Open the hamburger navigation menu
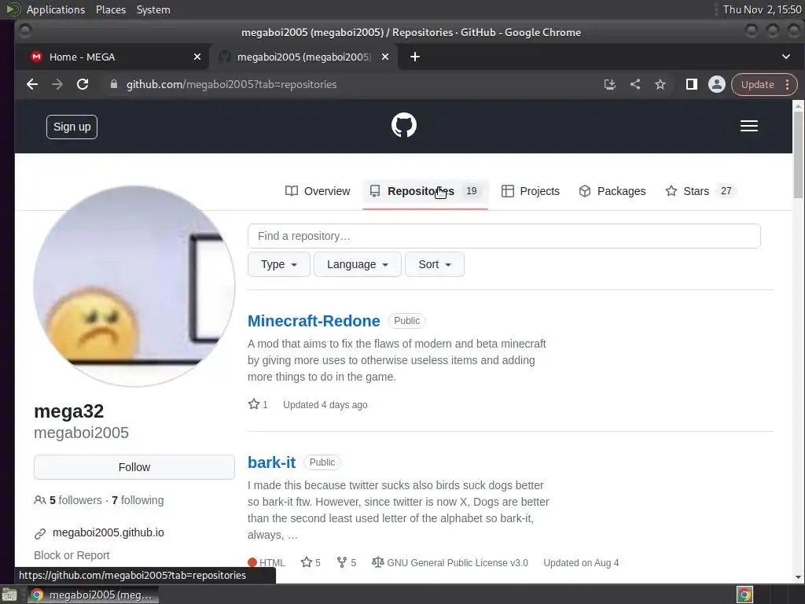Screen dimensions: 805x604 (x=749, y=126)
